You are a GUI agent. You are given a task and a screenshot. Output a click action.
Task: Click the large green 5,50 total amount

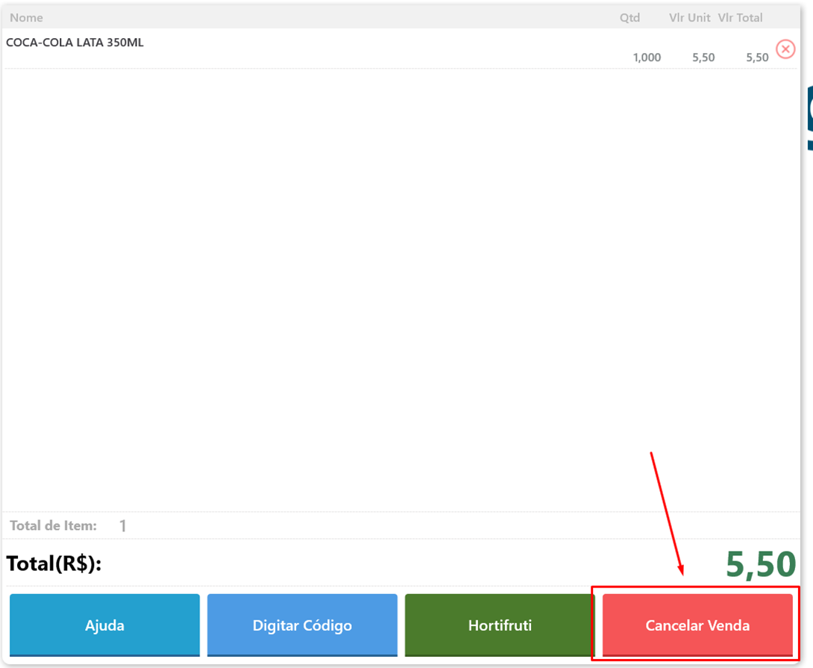761,565
